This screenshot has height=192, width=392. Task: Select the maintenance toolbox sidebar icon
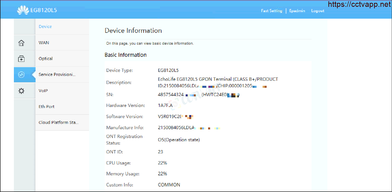click(x=21, y=59)
